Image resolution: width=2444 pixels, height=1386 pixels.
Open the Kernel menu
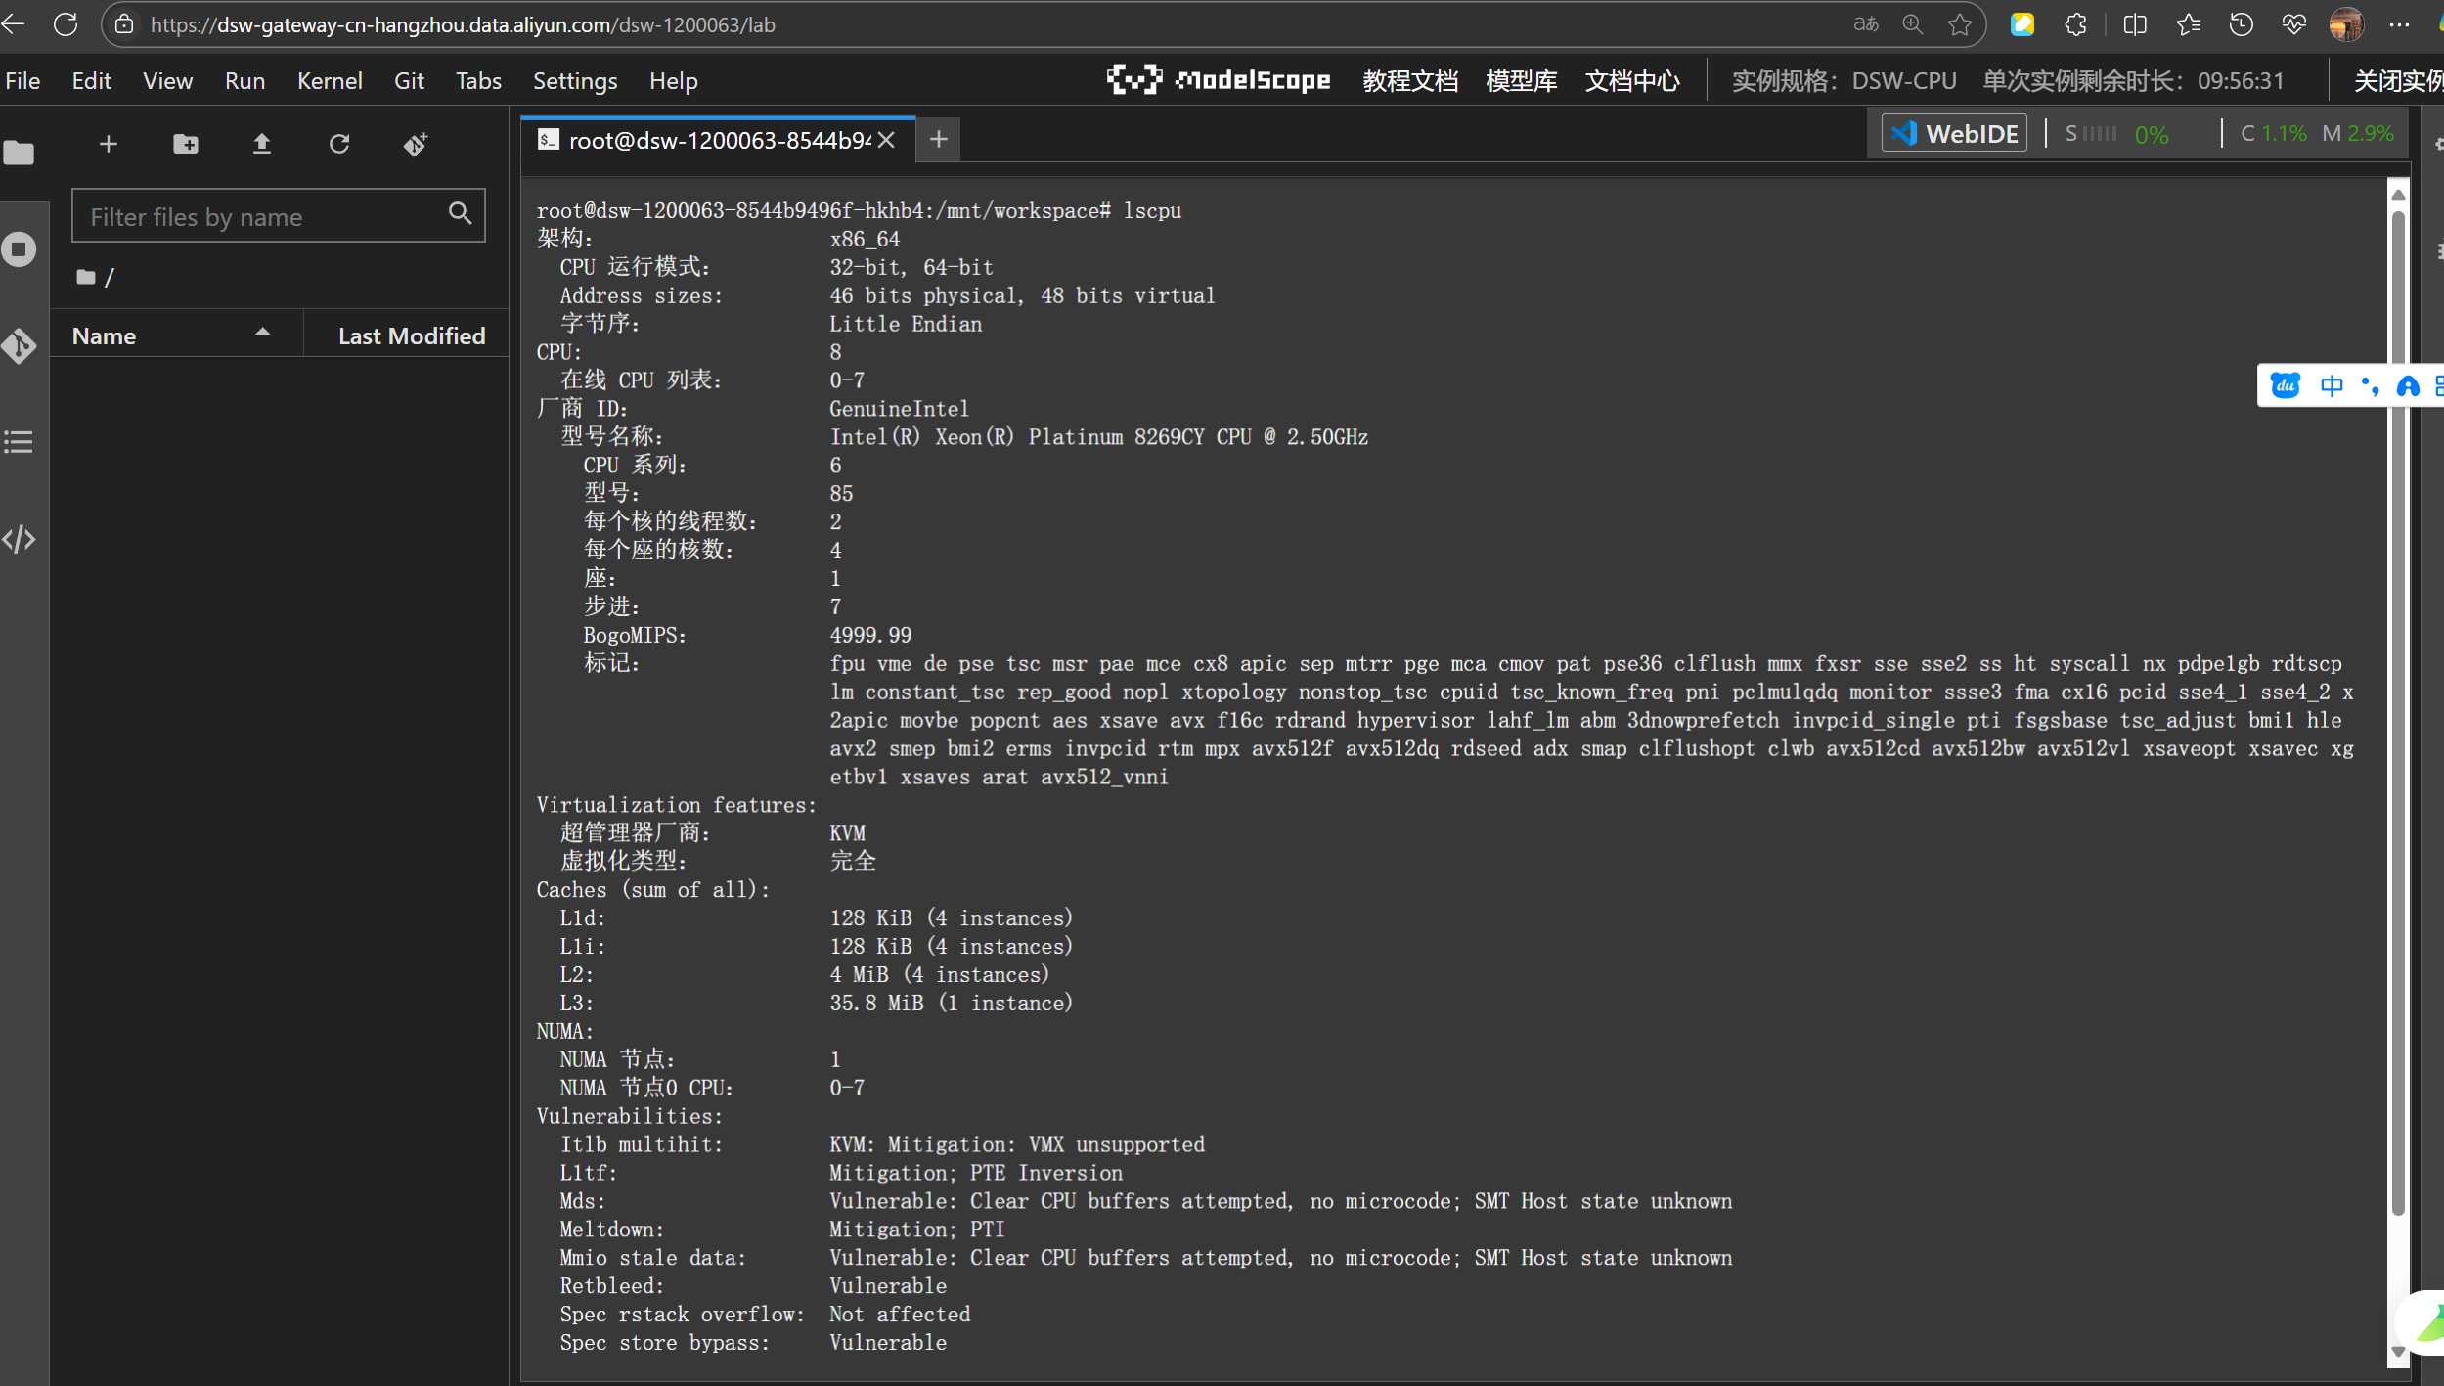click(x=331, y=80)
